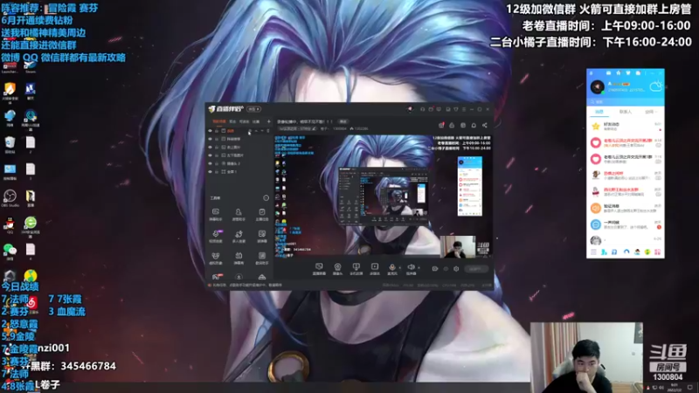Open the 开黑2群 group chat in QQ
Screen dimensions: 699x393
coord(626,142)
